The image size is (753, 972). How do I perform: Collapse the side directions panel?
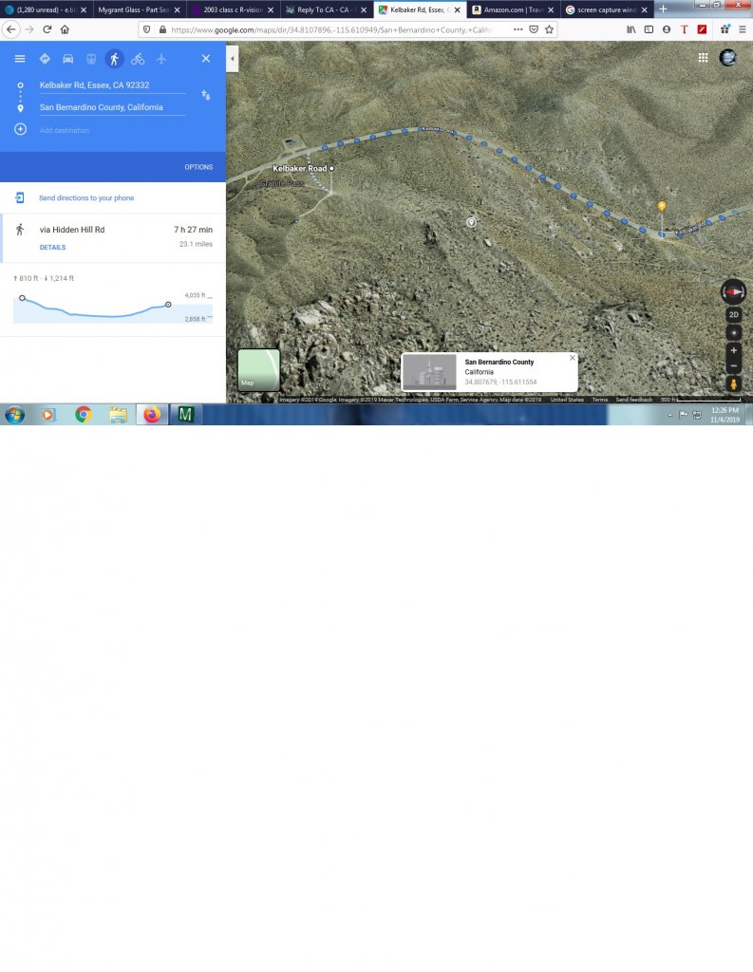[233, 59]
